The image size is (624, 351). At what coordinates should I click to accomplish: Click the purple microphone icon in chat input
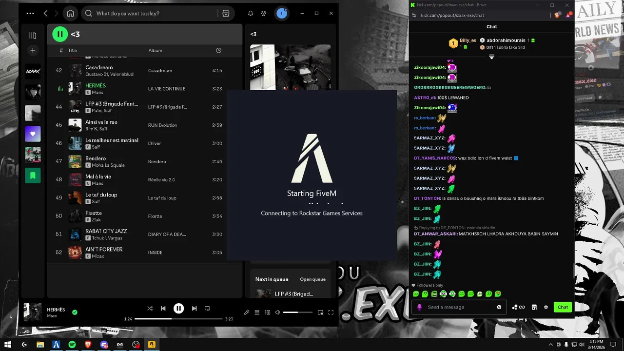click(x=420, y=307)
